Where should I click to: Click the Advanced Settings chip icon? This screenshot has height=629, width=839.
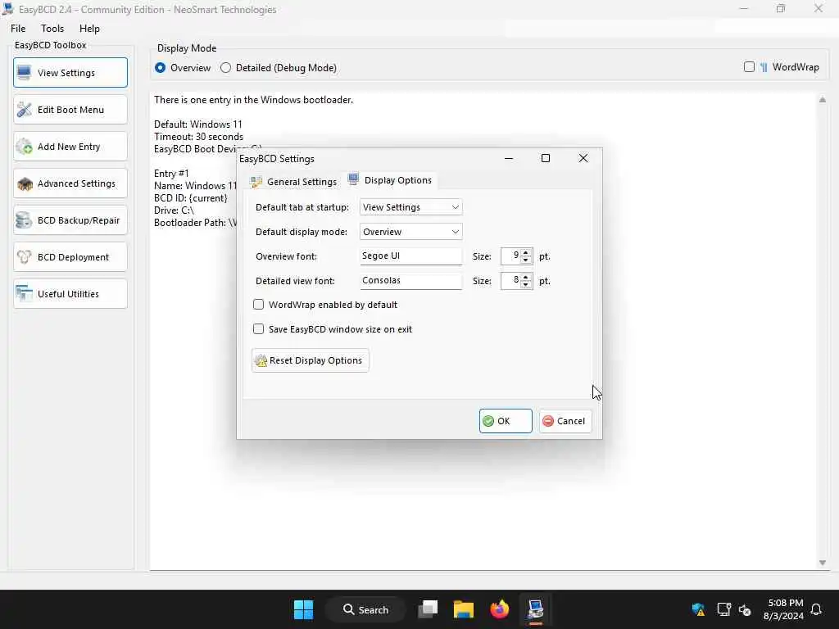(x=25, y=183)
